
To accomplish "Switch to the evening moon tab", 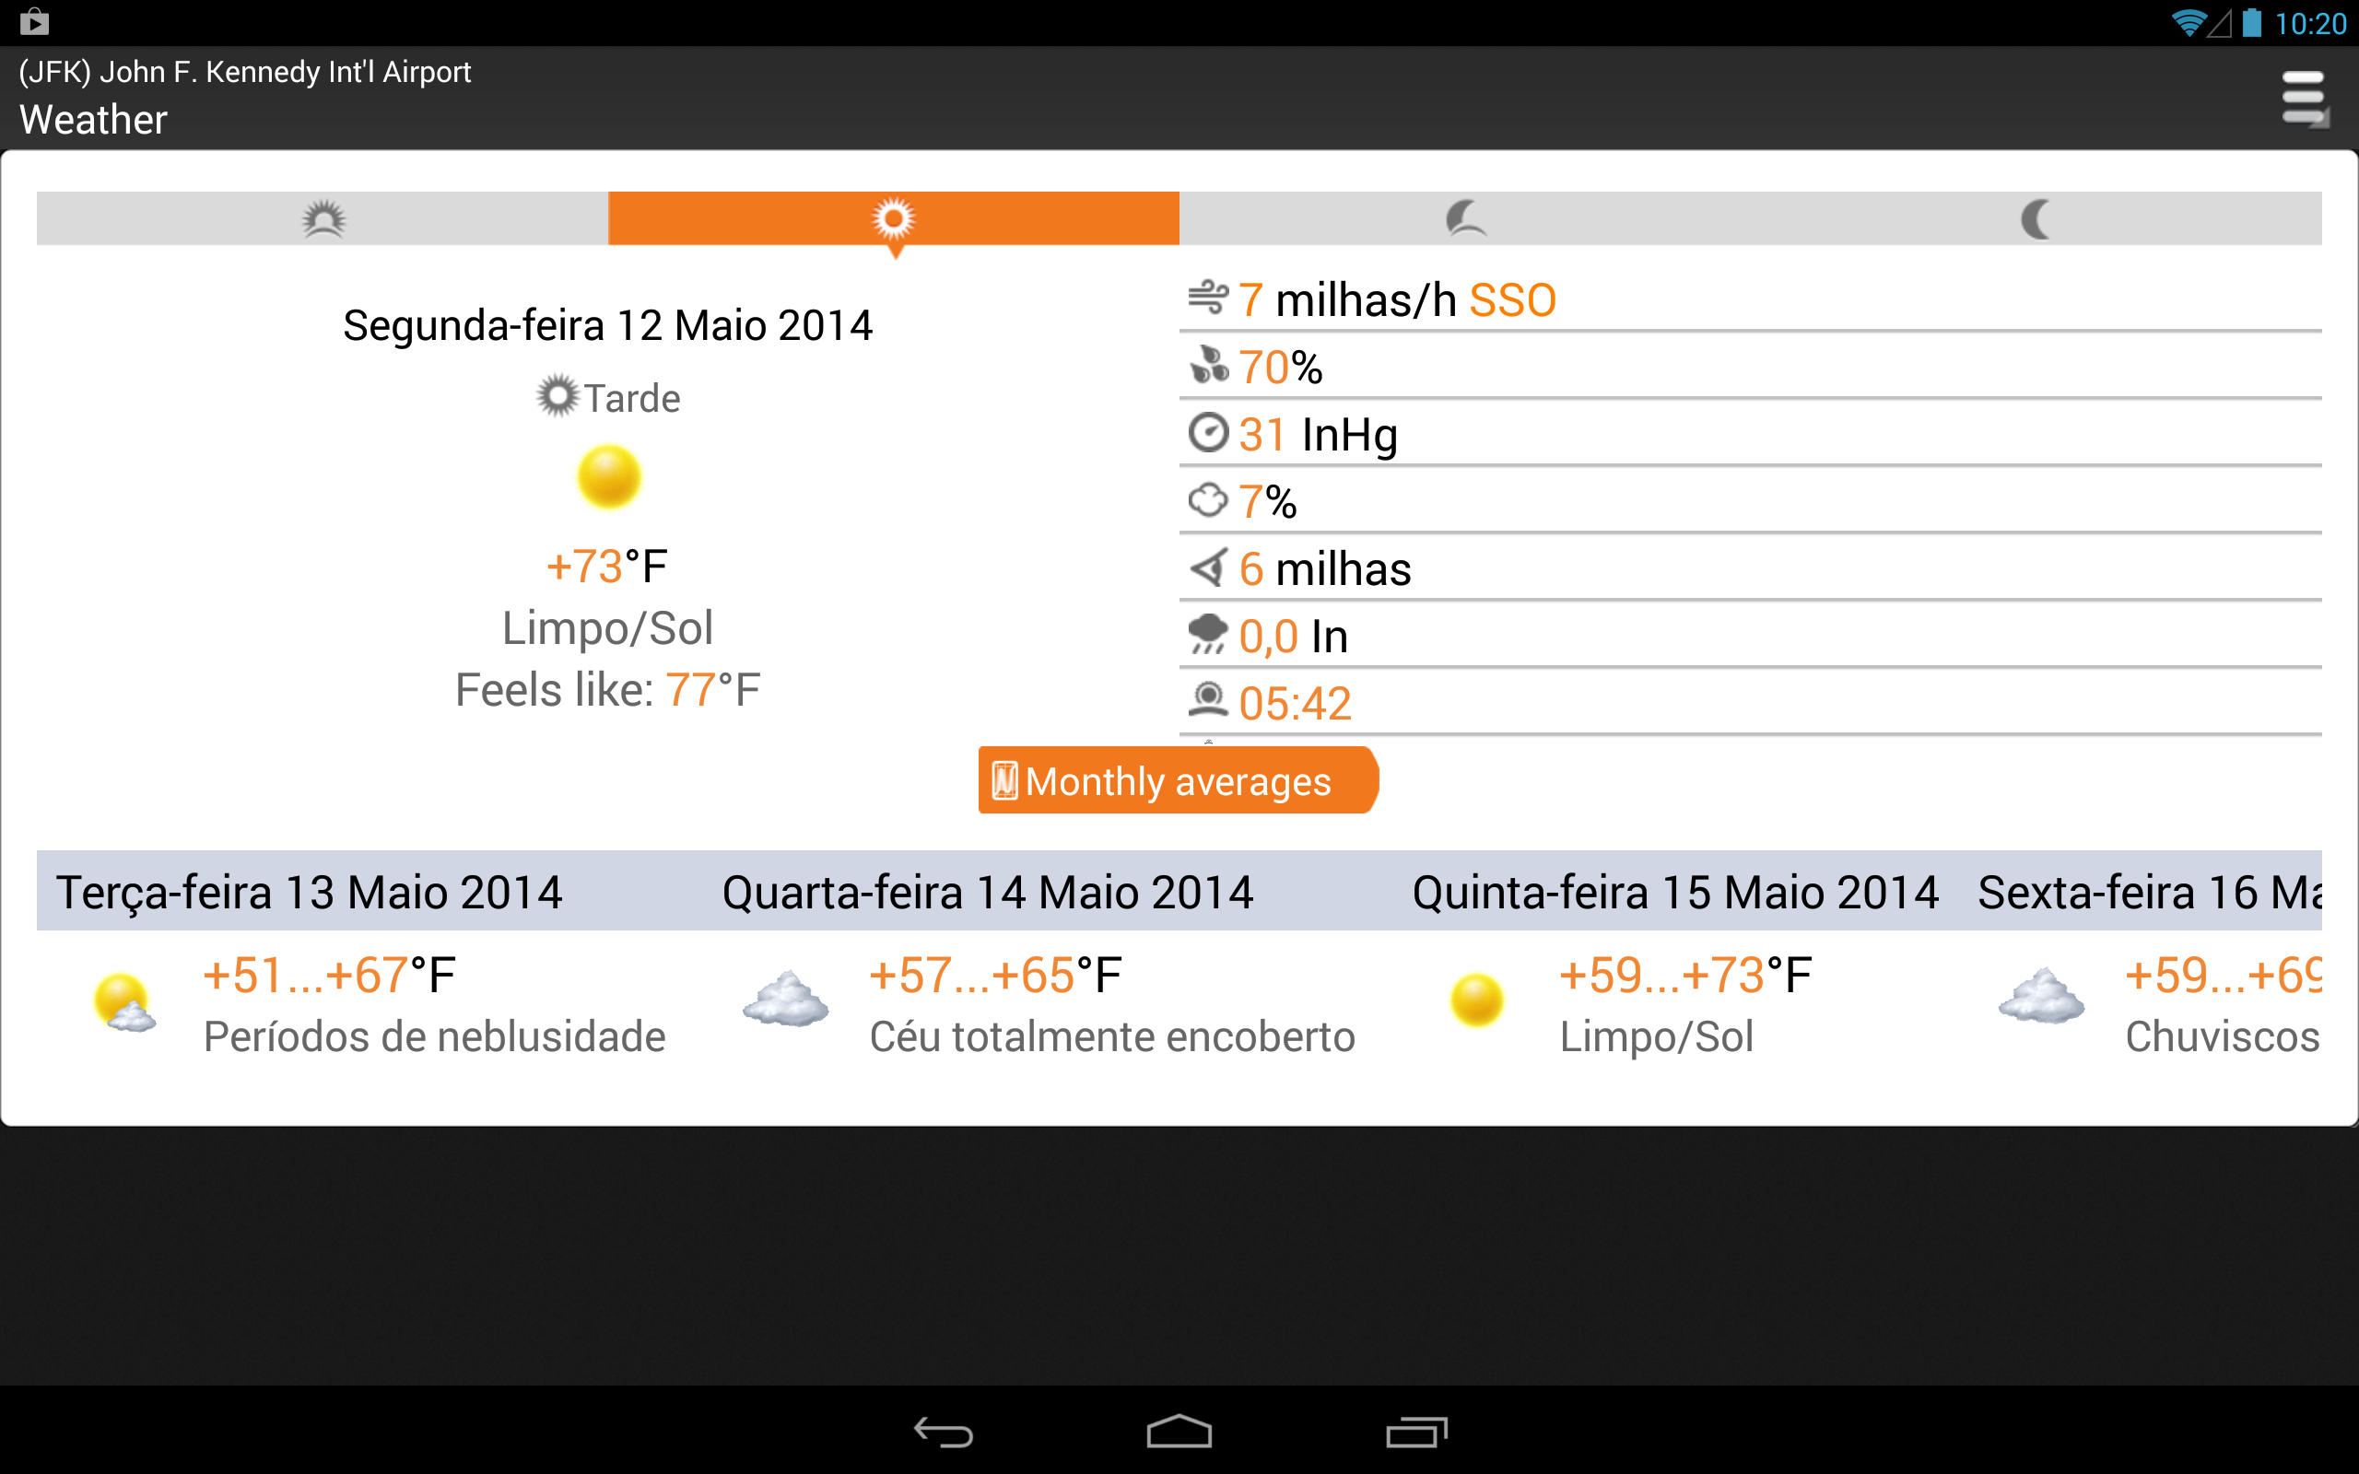I will pos(1464,218).
